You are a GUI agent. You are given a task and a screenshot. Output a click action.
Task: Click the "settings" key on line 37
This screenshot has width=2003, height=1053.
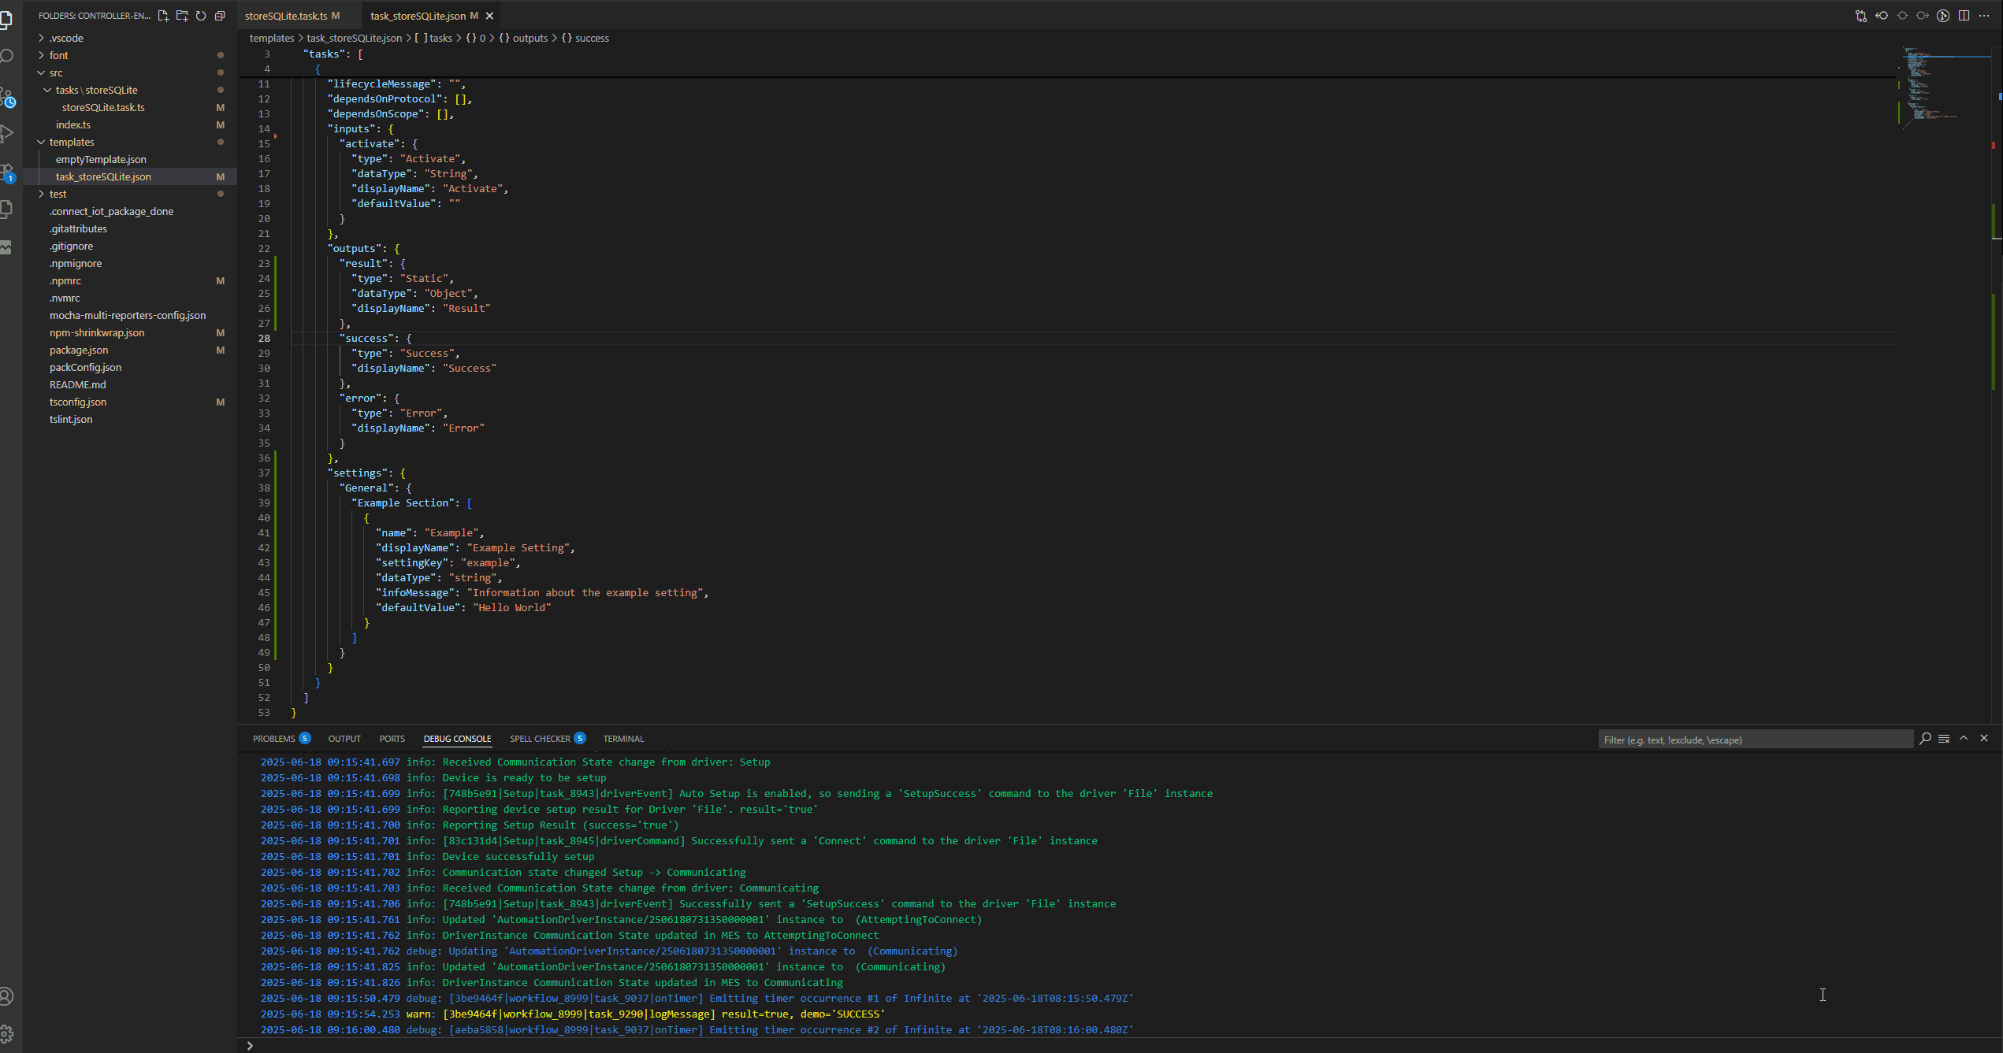tap(359, 473)
